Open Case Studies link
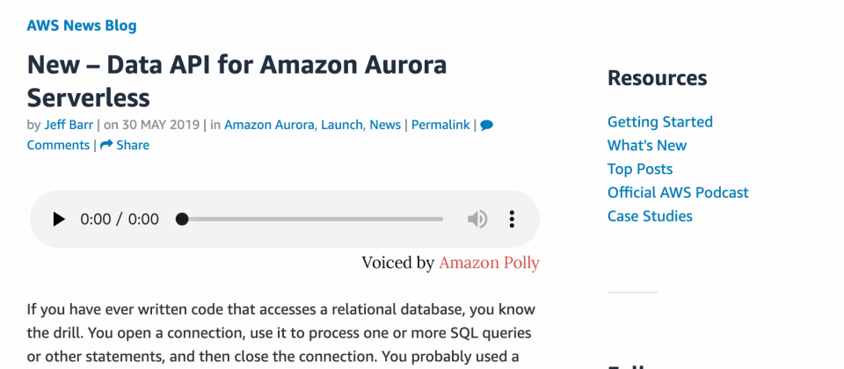 [x=650, y=216]
